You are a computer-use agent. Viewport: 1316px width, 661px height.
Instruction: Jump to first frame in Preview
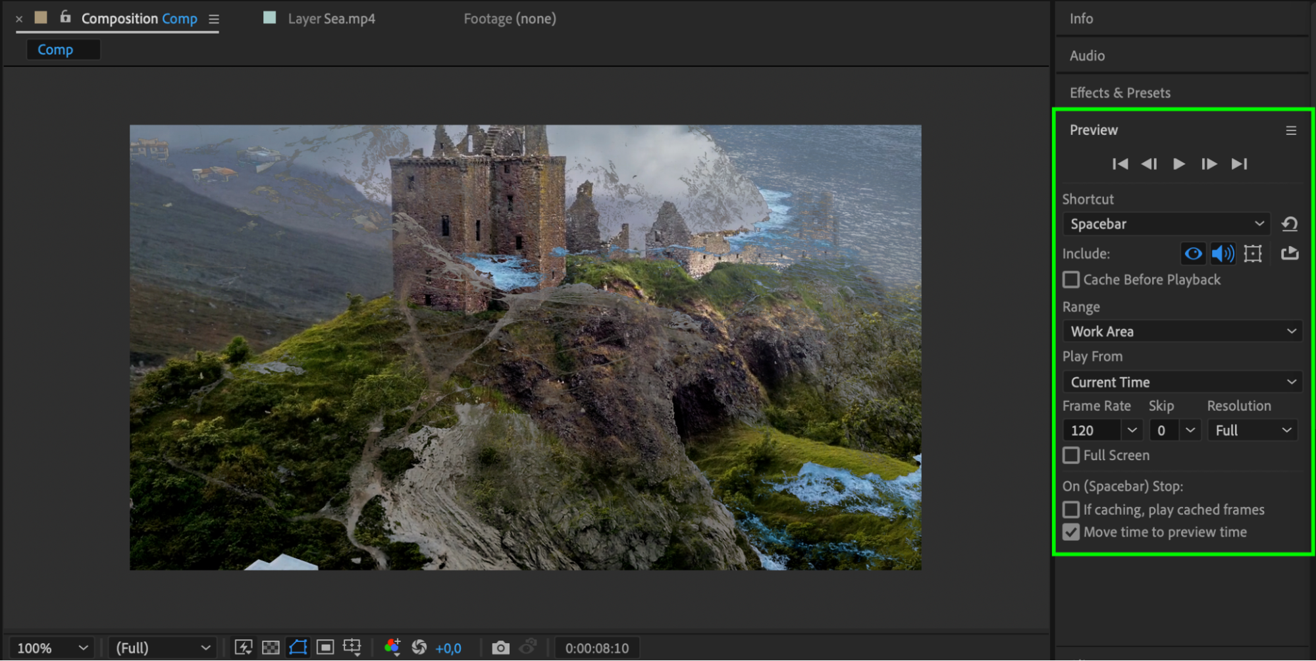pyautogui.click(x=1120, y=164)
